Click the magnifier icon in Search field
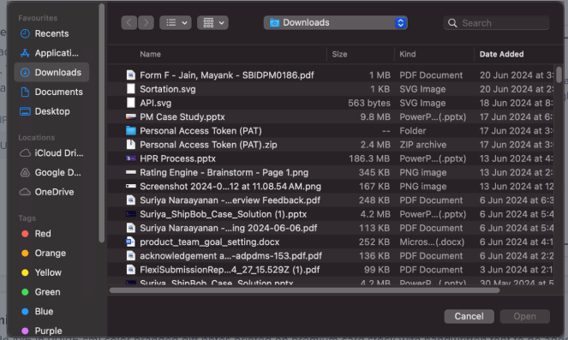This screenshot has width=568, height=340. [452, 23]
